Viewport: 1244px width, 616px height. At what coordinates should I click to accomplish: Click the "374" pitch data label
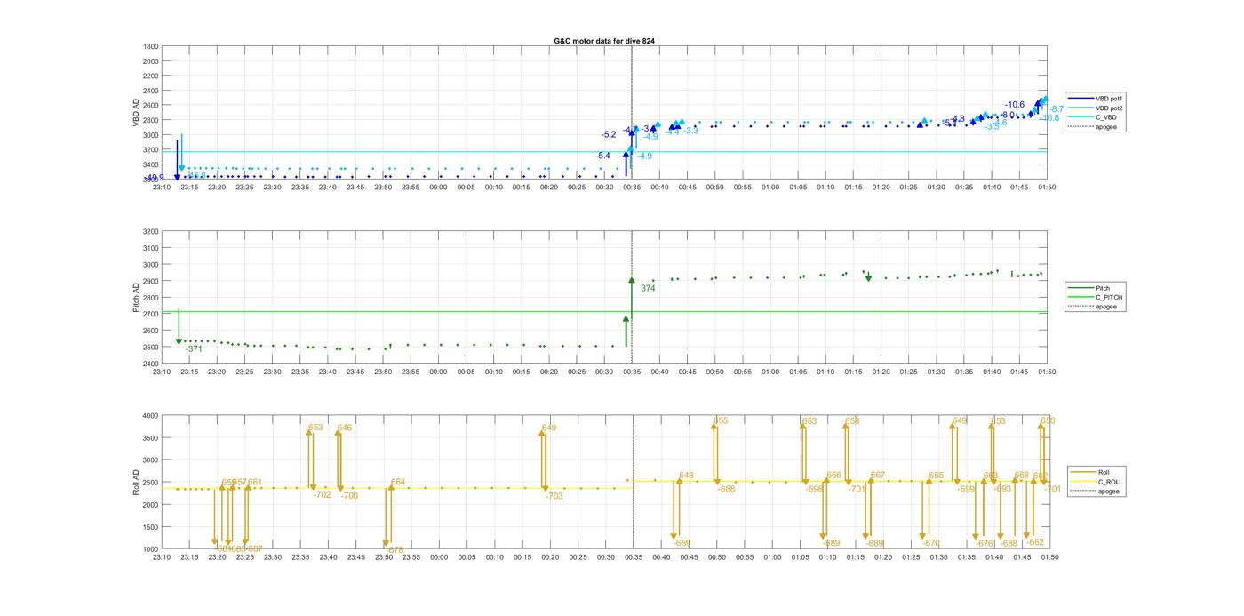[x=648, y=288]
